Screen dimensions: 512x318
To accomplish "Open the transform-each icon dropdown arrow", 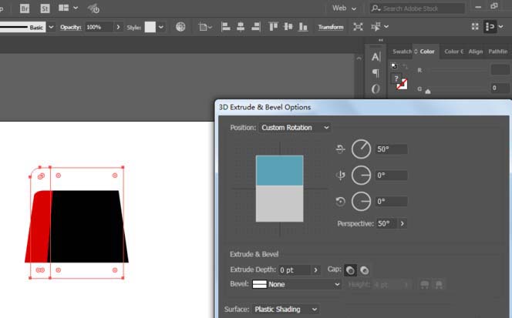I will pos(386,27).
